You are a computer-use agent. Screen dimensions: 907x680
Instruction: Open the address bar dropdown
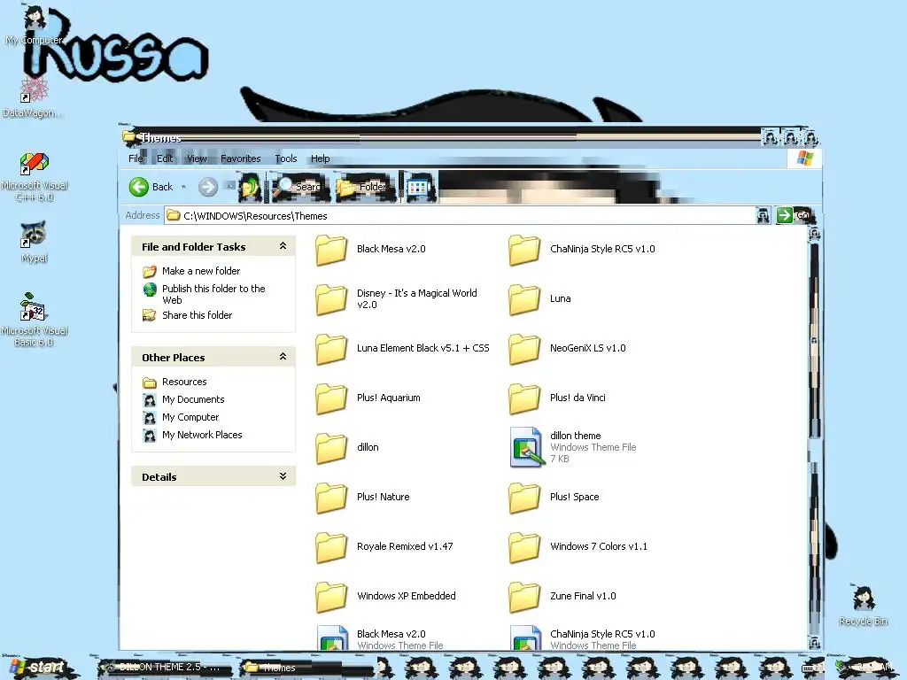pos(764,216)
